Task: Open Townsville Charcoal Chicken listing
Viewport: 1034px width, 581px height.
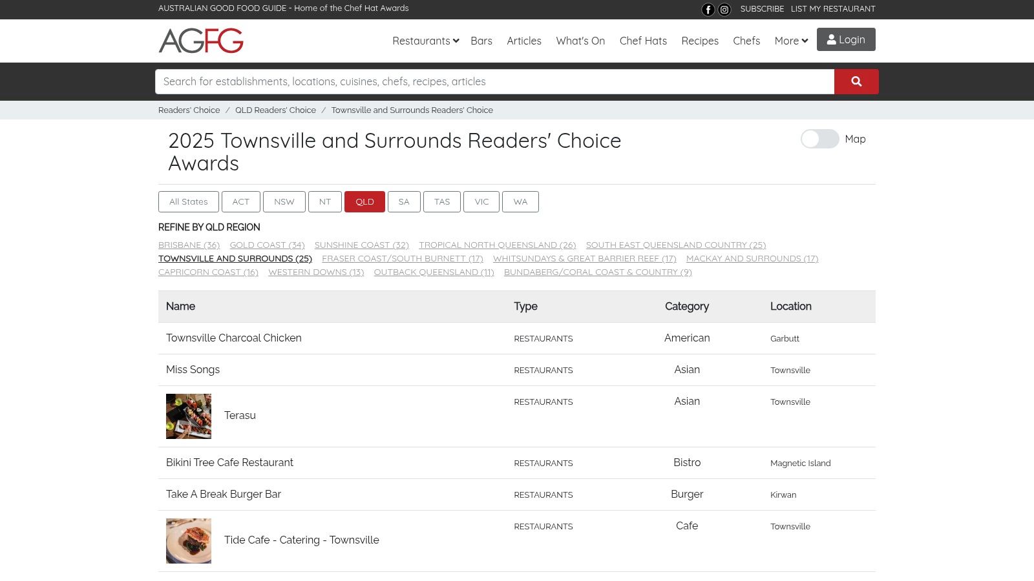Action: [233, 338]
